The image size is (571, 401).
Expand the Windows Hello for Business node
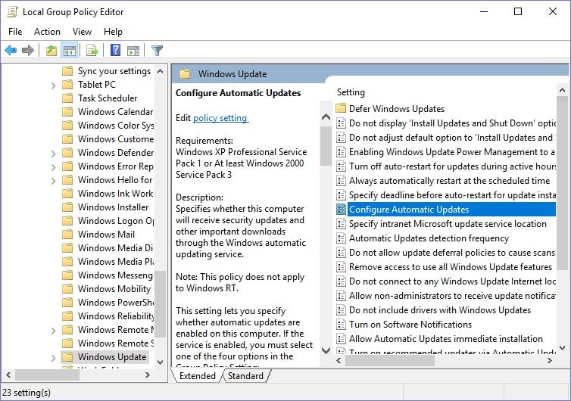(54, 181)
